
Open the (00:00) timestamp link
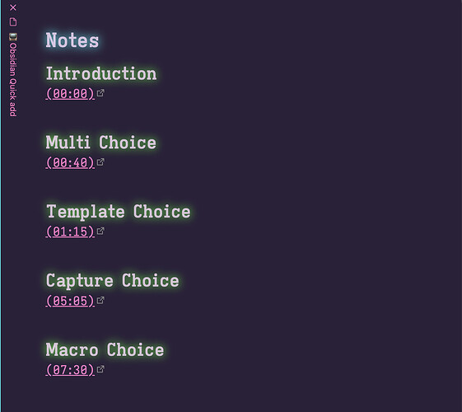70,94
